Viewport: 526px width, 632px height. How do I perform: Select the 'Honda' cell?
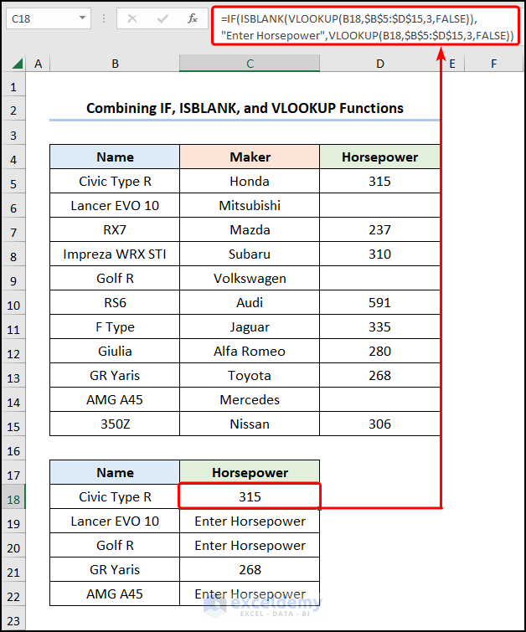click(x=250, y=181)
